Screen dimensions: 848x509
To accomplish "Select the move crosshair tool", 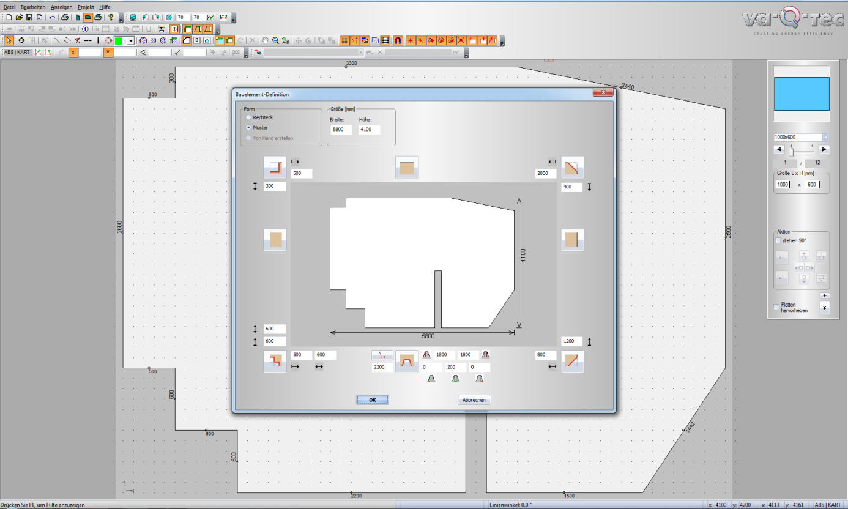I will pyautogui.click(x=21, y=40).
